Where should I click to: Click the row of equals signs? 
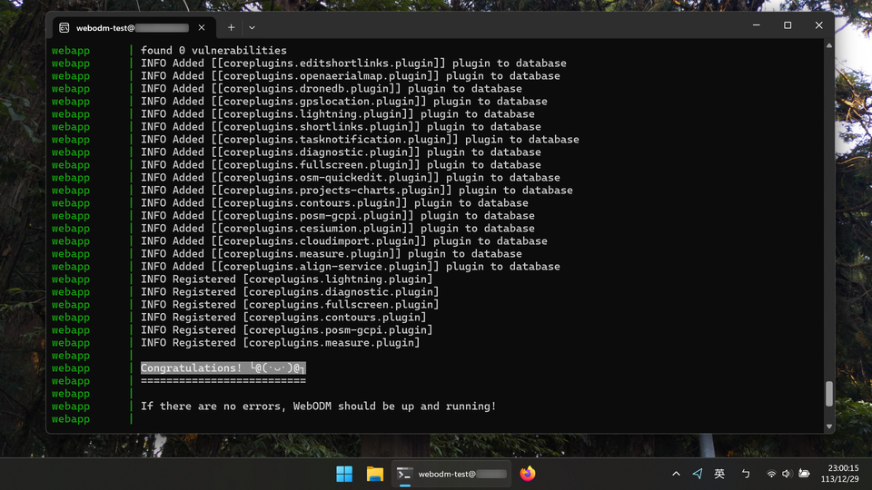(x=223, y=381)
